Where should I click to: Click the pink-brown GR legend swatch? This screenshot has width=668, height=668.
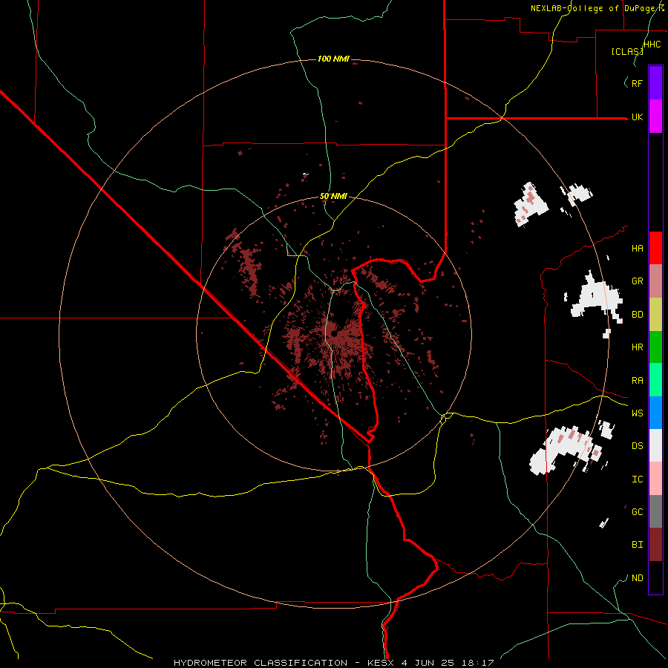pos(655,281)
